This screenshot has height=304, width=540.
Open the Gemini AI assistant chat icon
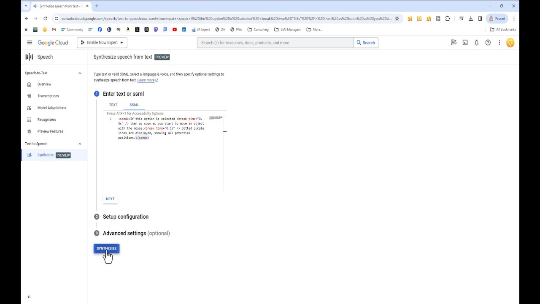click(x=454, y=43)
